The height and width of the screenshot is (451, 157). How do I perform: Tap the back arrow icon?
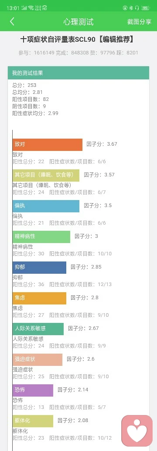pos(12,21)
